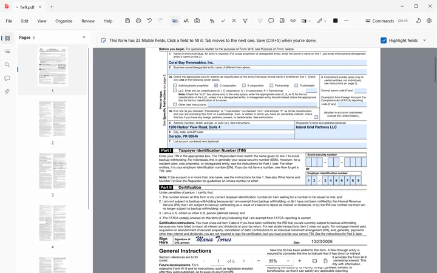Open the more tools ellipsis
Screen dimensions: 437x273
[x=347, y=21]
